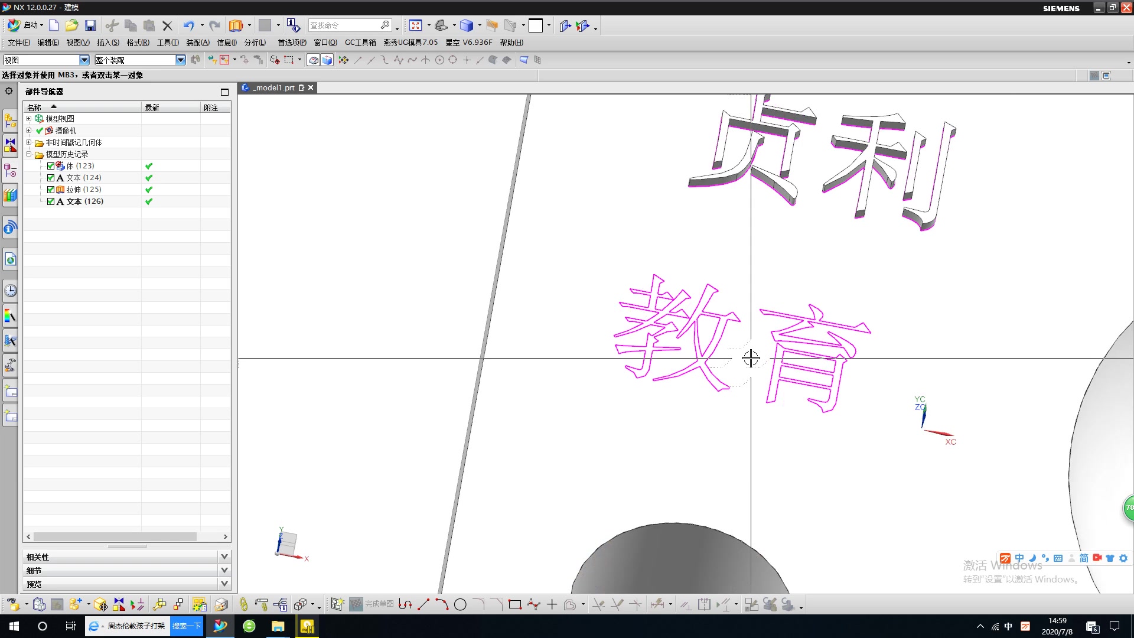This screenshot has height=638, width=1134.
Task: Open the History clock sidebar tab
Action: (x=10, y=291)
